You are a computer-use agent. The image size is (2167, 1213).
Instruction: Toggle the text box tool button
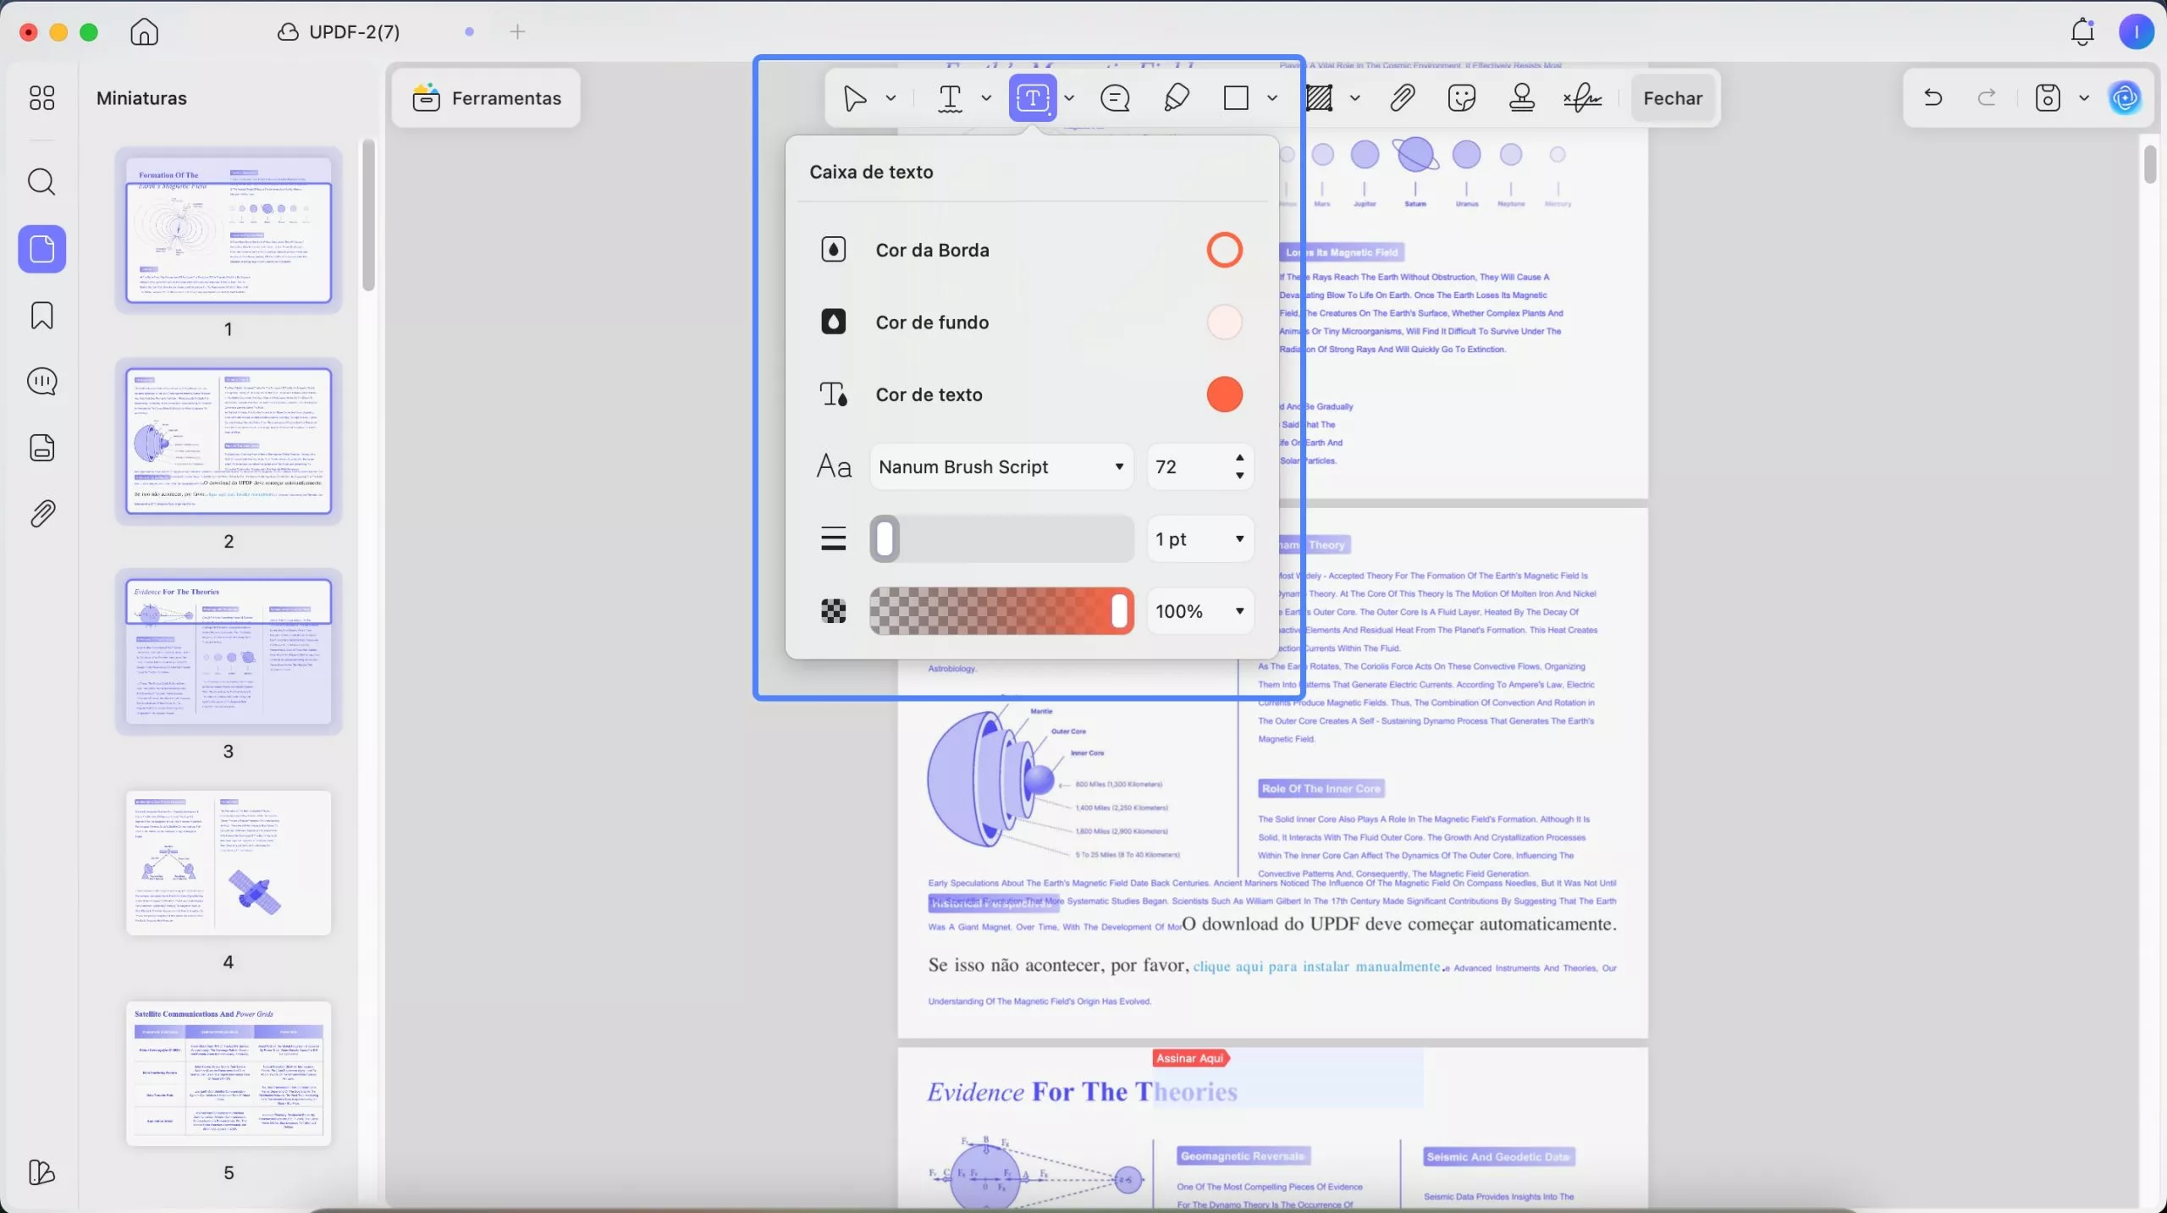tap(1032, 98)
